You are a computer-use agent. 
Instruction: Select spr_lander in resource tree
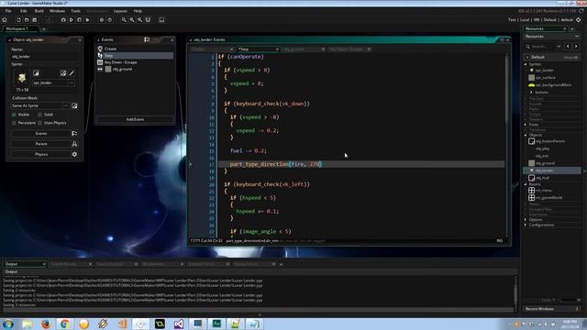tap(544, 71)
